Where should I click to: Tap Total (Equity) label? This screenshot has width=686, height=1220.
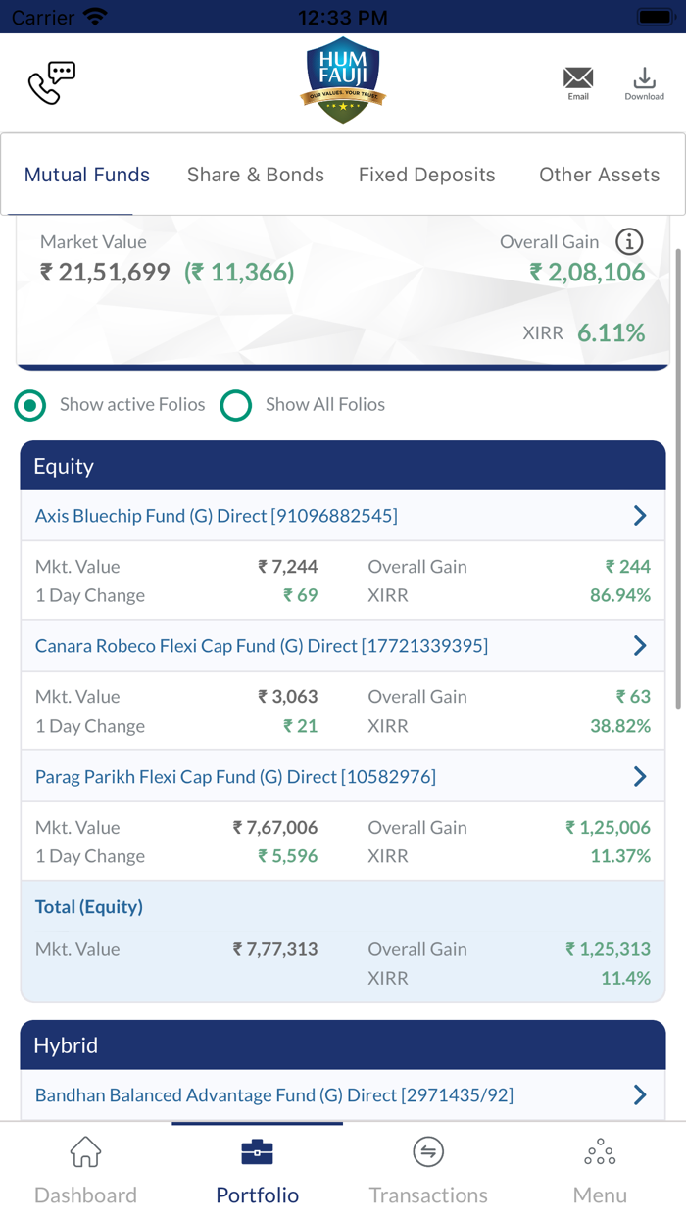click(x=89, y=907)
